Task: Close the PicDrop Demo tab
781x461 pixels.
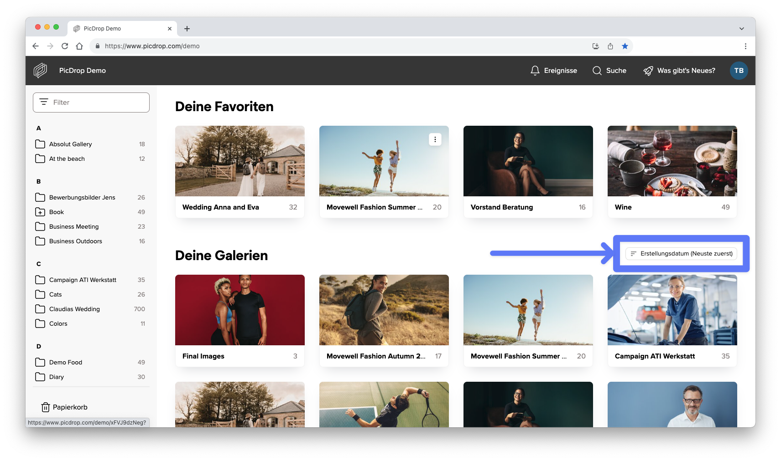Action: click(x=170, y=29)
